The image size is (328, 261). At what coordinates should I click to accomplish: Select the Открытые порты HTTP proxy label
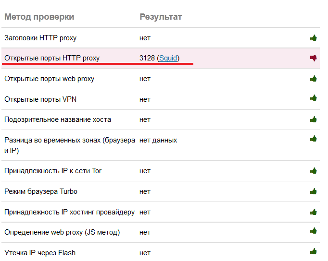tap(52, 58)
